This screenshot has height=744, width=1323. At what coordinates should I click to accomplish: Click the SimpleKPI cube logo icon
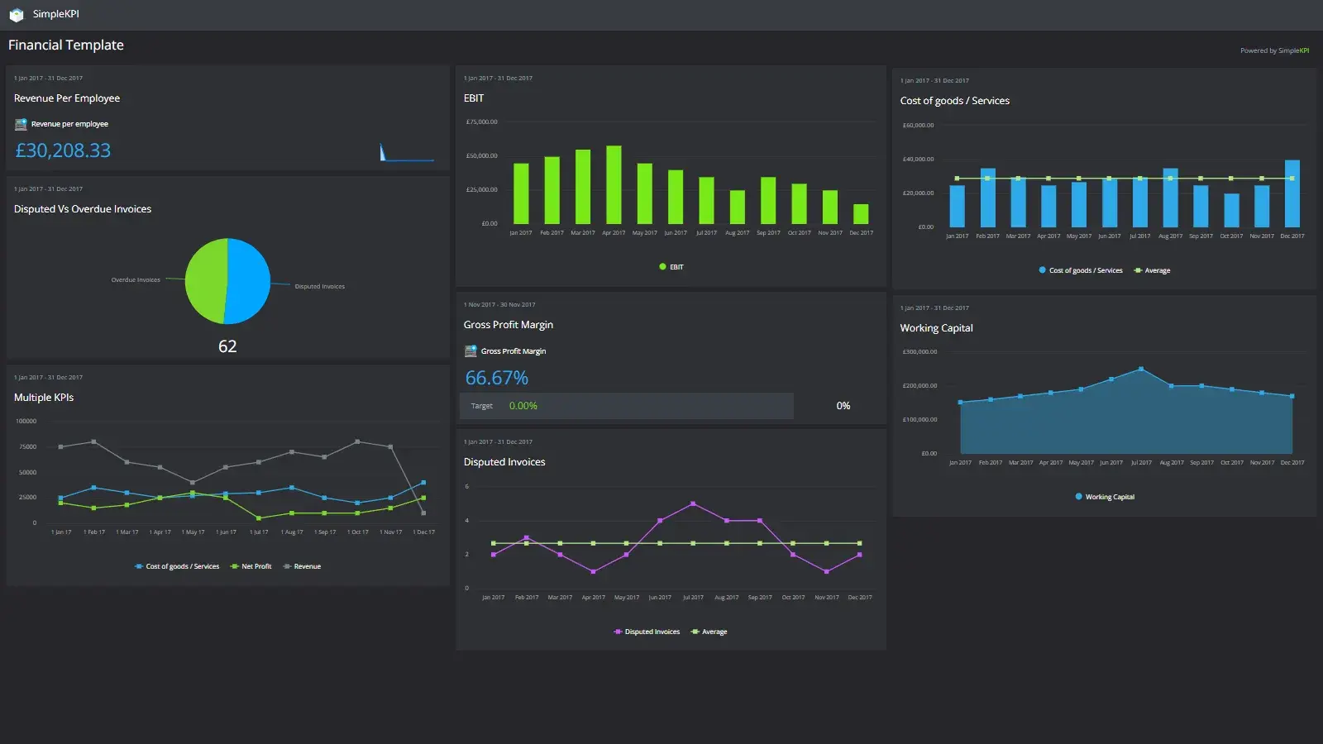point(17,13)
